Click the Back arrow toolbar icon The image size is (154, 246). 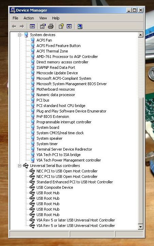point(14,26)
